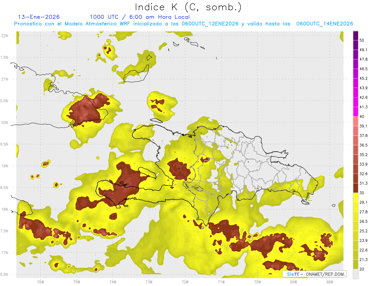This screenshot has height=286, width=370.
Task: Click the colorbar value 35.2
Action: click(364, 155)
